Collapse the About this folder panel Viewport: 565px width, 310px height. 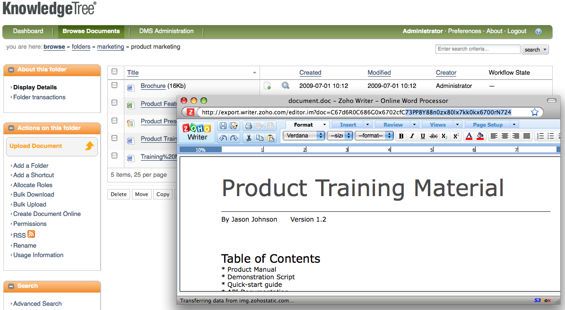point(11,70)
